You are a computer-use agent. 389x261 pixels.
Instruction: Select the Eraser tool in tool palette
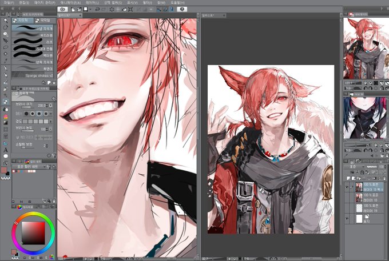tap(5, 102)
